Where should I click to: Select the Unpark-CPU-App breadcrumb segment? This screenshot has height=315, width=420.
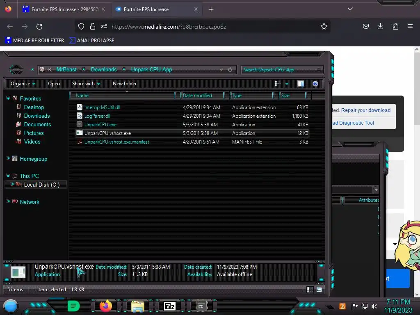[151, 70]
